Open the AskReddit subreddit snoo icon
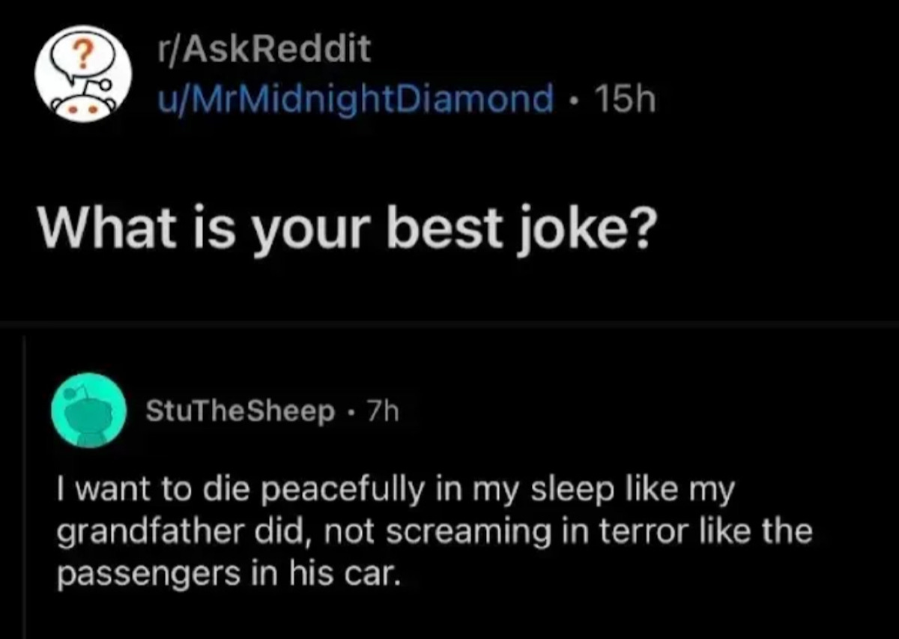 83,73
